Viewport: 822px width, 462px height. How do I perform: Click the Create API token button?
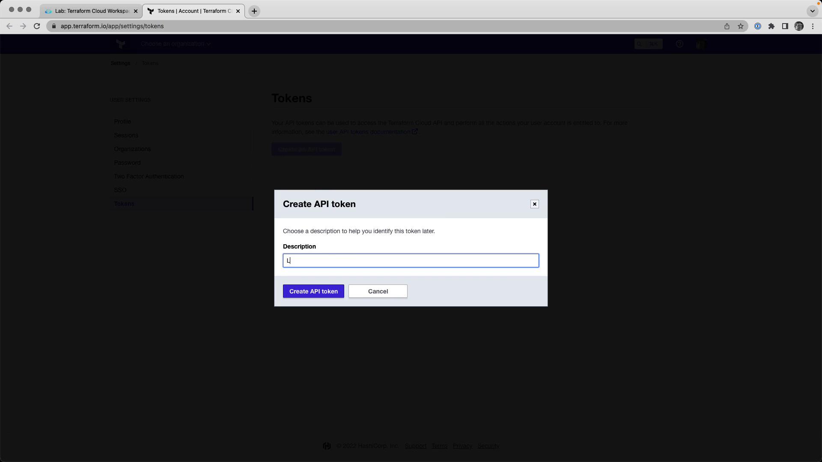(x=313, y=291)
